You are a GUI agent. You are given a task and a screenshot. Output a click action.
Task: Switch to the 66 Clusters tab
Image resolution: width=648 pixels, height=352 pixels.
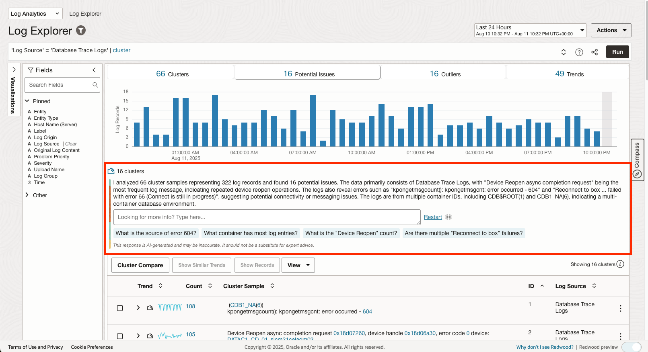(x=171, y=73)
